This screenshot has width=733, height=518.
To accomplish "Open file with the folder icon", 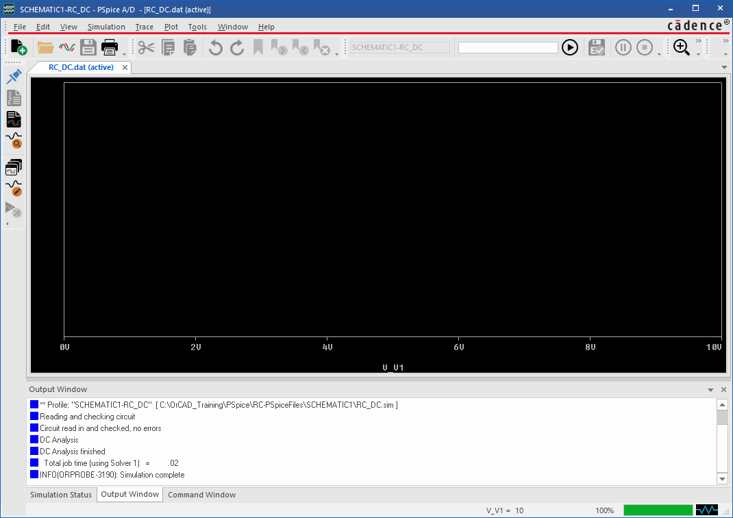I will click(45, 47).
